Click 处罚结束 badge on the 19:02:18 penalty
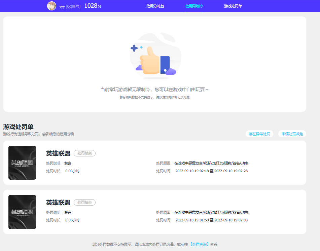 click(x=84, y=153)
